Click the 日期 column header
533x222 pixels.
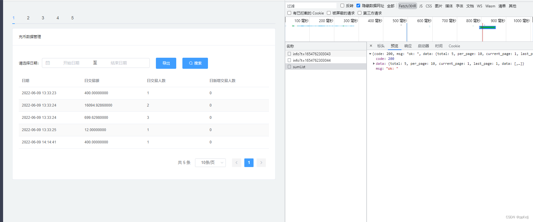(x=26, y=81)
